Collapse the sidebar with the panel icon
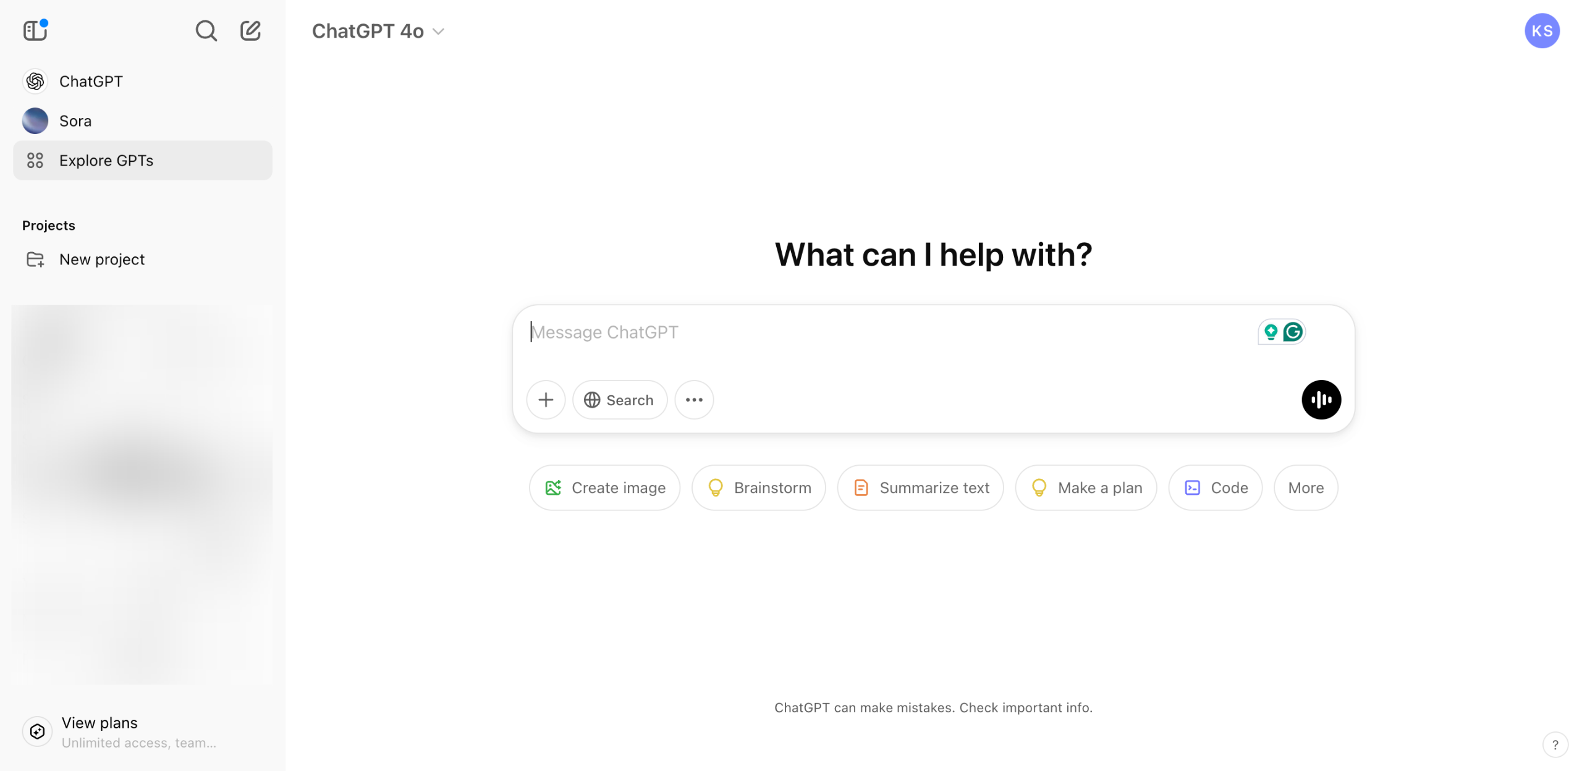The image size is (1582, 771). [x=35, y=30]
